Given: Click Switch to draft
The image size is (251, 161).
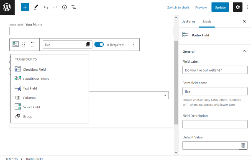Looking at the screenshot, I should point(178,8).
